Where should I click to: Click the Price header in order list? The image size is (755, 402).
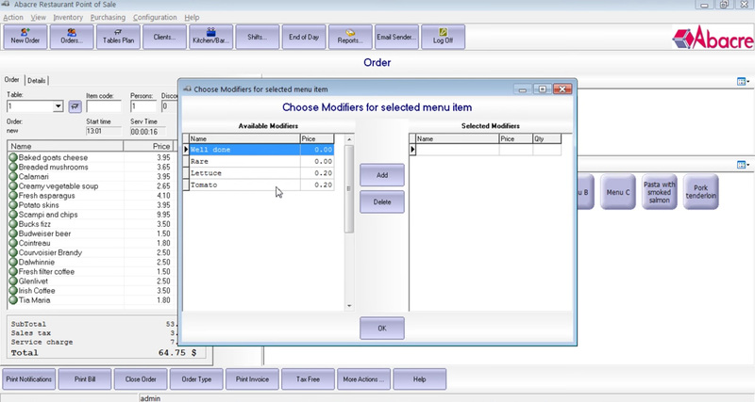pos(147,146)
